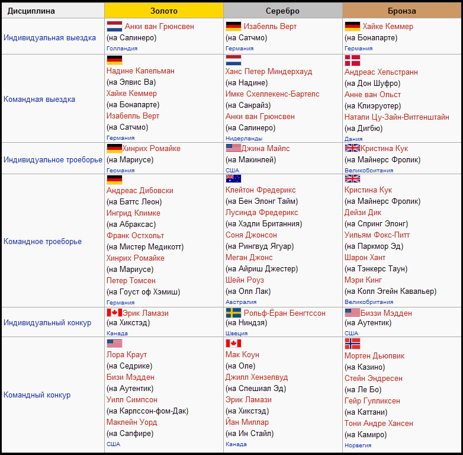
Task: Open the Индивидуальный конкур discipline link
Action: (x=47, y=323)
